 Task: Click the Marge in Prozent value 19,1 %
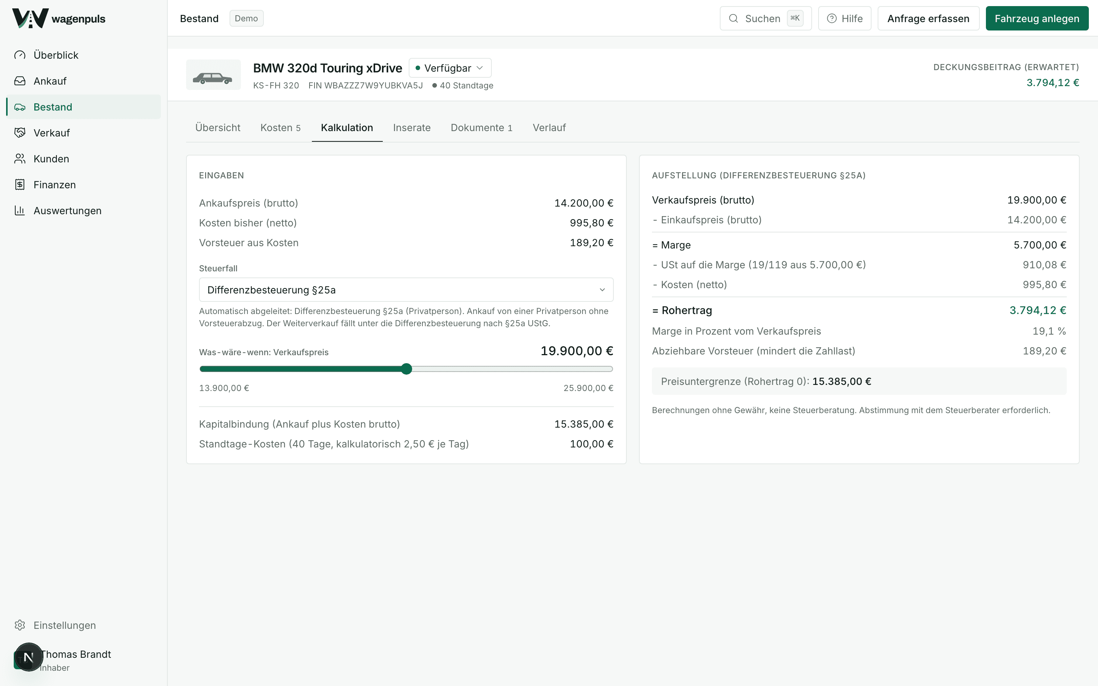pyautogui.click(x=1049, y=331)
